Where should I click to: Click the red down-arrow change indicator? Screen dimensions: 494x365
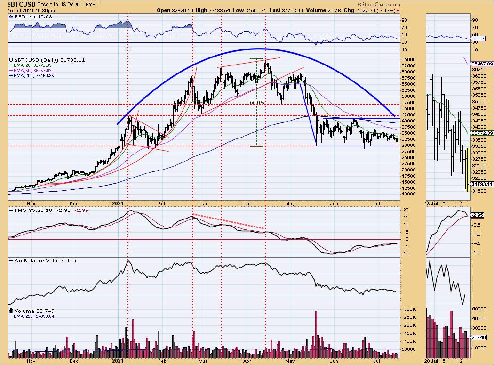tap(398, 11)
